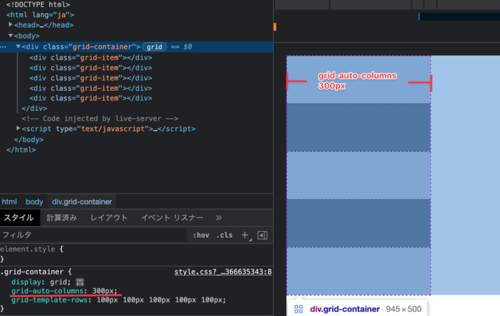Click the grid-template-rows property name

(49, 300)
